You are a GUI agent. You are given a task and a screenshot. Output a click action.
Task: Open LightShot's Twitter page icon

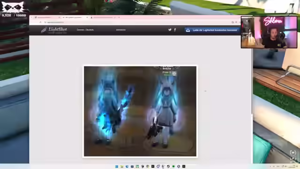(170, 30)
